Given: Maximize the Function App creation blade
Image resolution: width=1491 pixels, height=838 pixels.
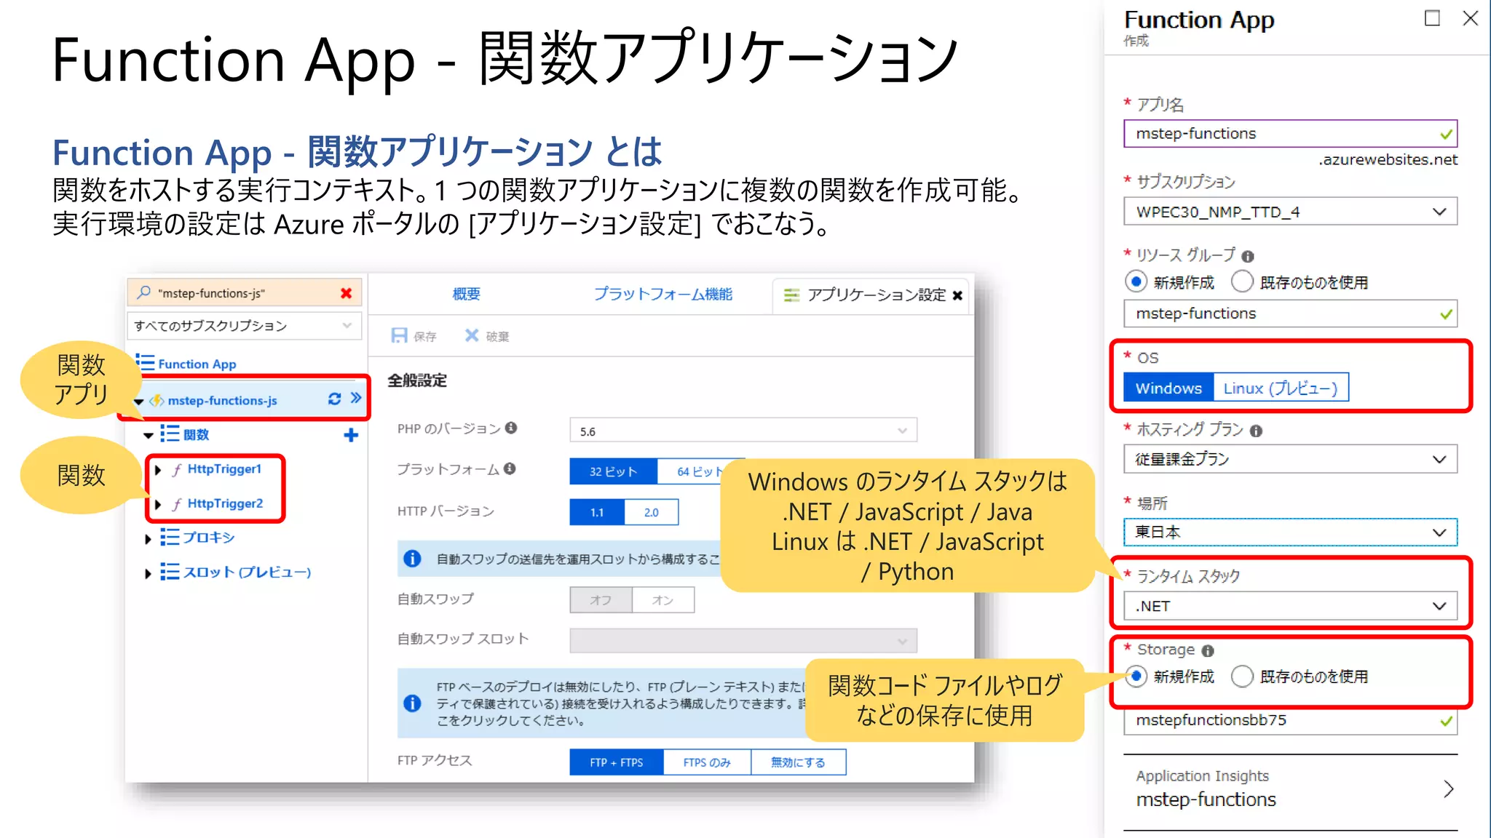Looking at the screenshot, I should (x=1432, y=18).
